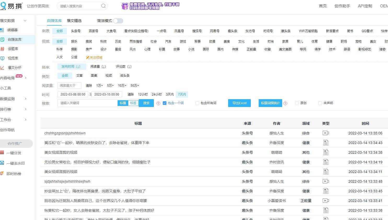Switch search mode to 标题
388x220 pixels.
pyautogui.click(x=123, y=103)
